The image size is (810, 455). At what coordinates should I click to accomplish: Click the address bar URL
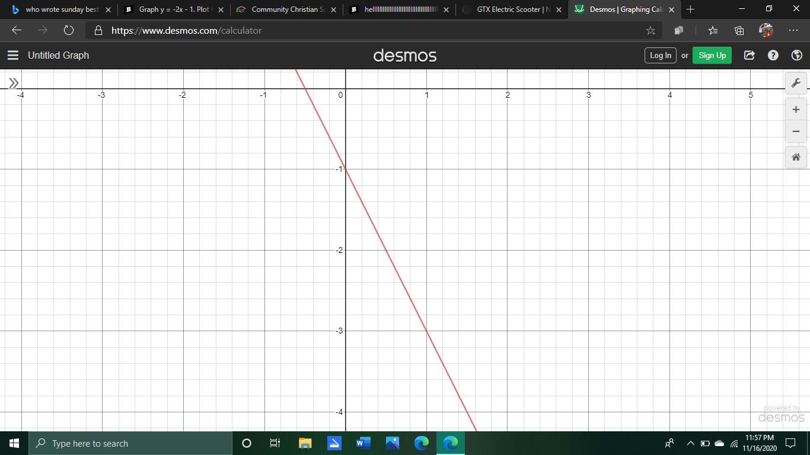(186, 30)
